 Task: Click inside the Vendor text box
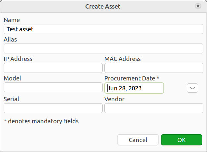click(x=154, y=108)
